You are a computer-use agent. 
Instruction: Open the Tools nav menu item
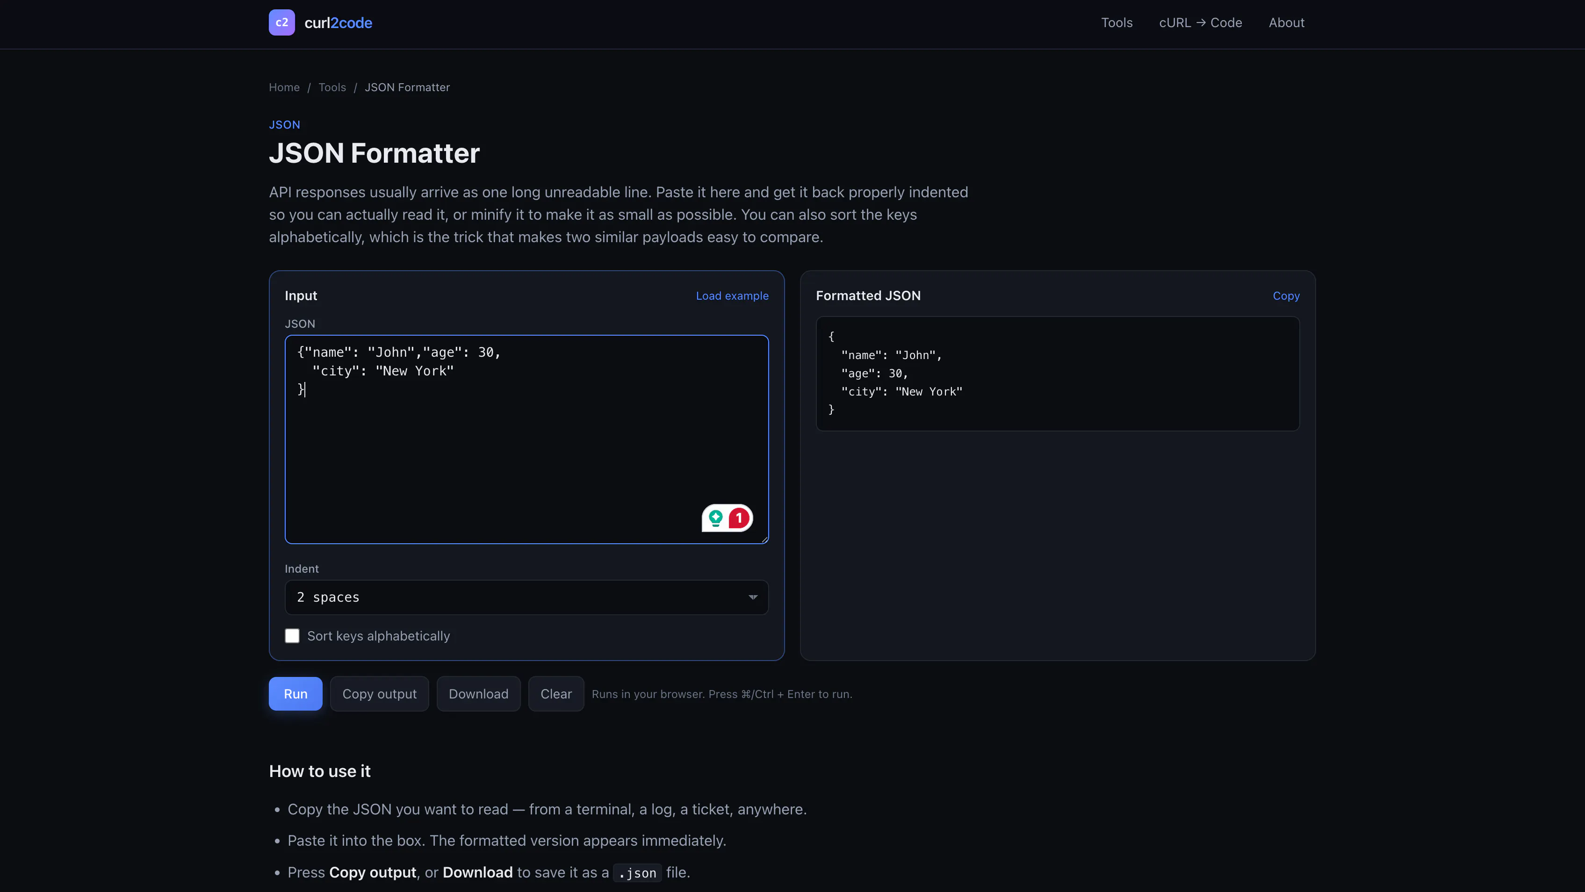(x=1116, y=23)
